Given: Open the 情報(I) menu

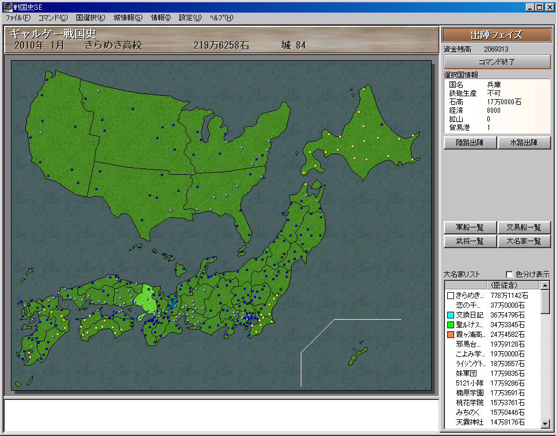Looking at the screenshot, I should pyautogui.click(x=161, y=17).
